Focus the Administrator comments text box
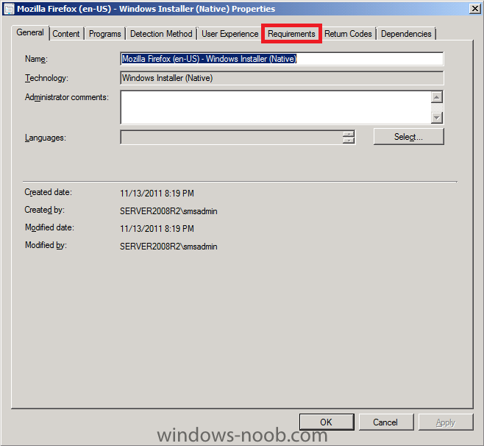This screenshot has height=446, width=484. [x=276, y=107]
